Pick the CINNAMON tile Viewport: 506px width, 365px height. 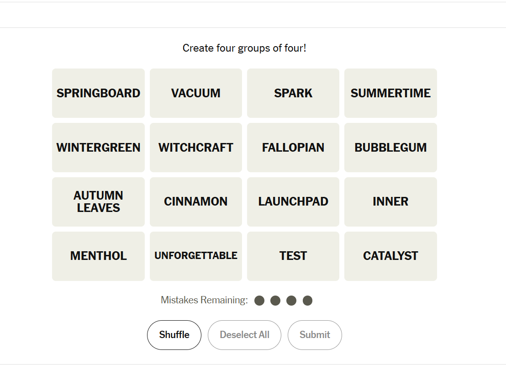point(195,202)
